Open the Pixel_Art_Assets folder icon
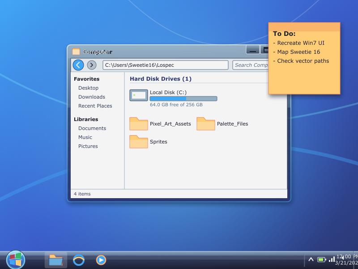The image size is (358, 269). click(139, 124)
